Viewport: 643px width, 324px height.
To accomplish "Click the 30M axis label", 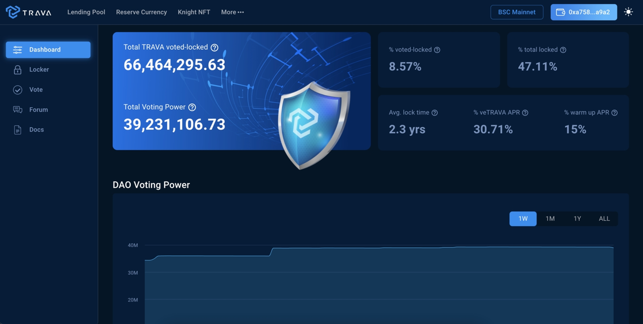I will [x=133, y=273].
